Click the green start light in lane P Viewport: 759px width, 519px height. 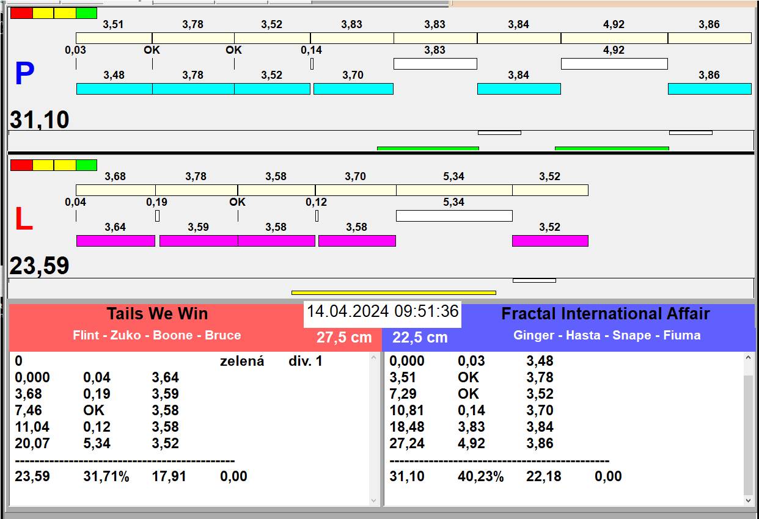[x=86, y=13]
